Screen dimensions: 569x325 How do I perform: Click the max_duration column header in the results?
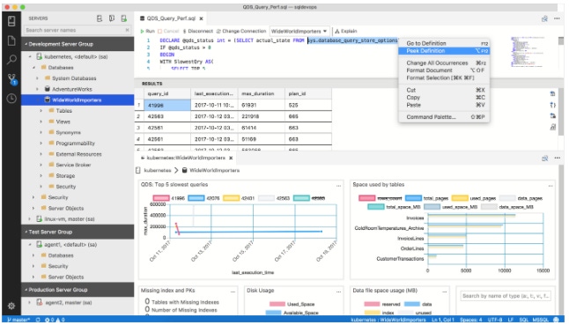point(262,94)
